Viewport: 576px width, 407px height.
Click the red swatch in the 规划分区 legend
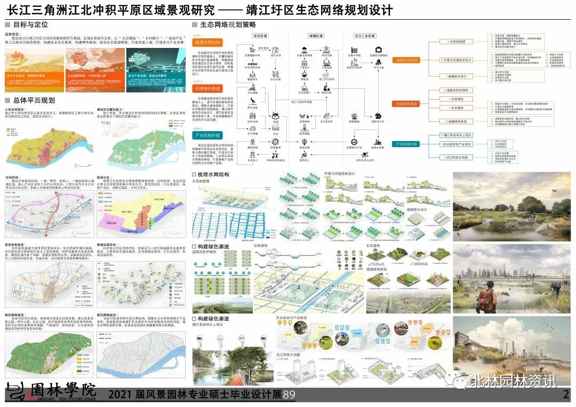pyautogui.click(x=100, y=193)
